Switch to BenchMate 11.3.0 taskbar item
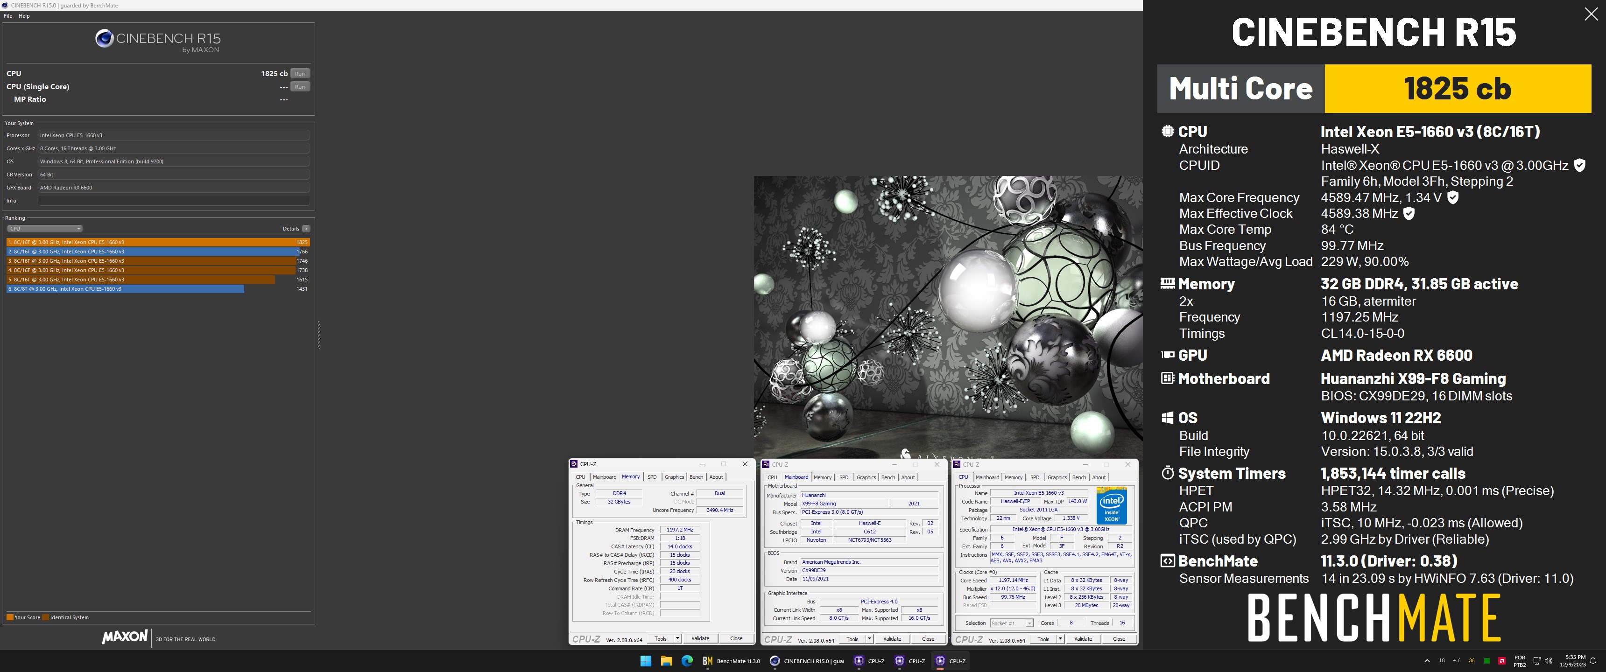This screenshot has height=672, width=1606. pos(731,661)
